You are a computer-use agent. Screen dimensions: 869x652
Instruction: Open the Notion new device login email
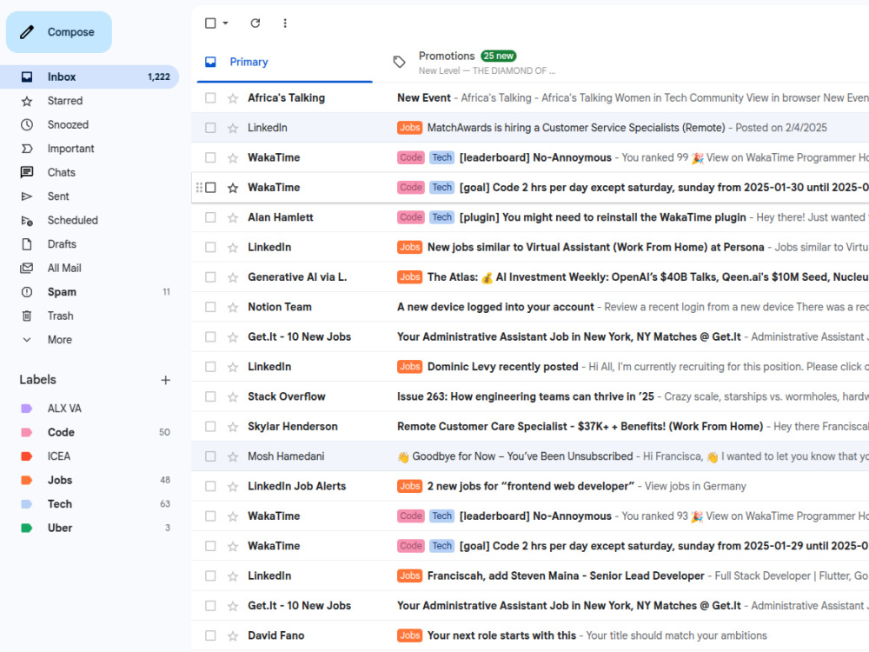pyautogui.click(x=530, y=307)
